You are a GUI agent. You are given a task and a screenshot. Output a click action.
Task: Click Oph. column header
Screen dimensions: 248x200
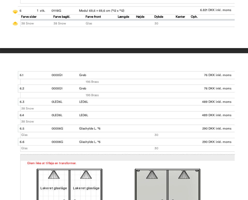194,17
